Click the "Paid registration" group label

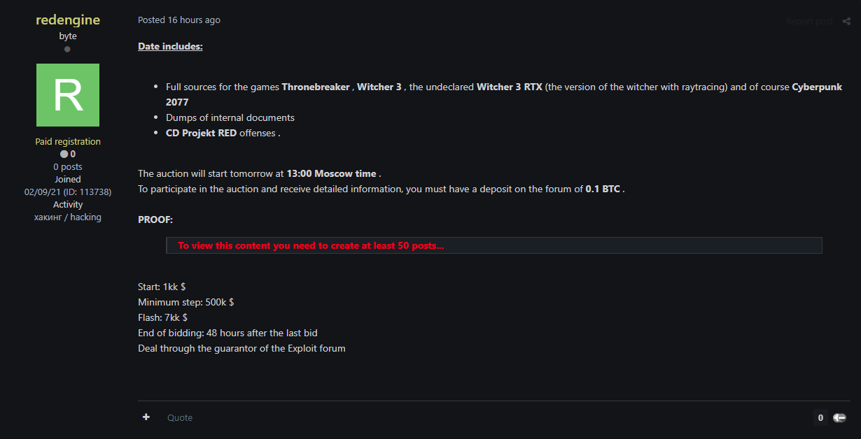click(67, 141)
